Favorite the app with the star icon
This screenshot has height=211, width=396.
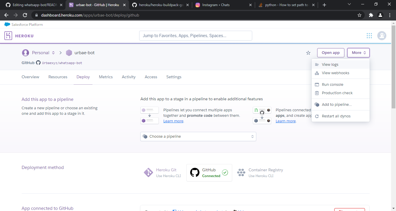tap(308, 53)
